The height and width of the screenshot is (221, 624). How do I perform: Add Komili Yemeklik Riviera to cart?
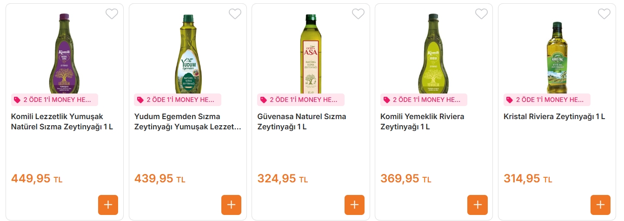pos(478,205)
